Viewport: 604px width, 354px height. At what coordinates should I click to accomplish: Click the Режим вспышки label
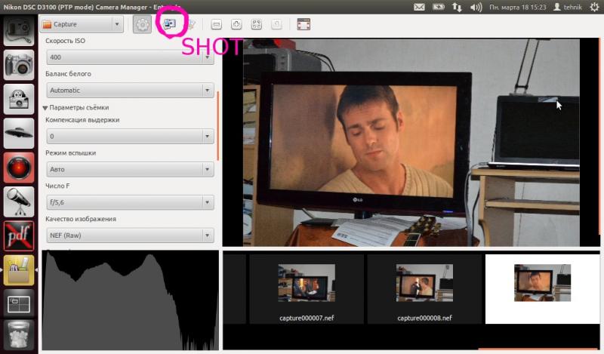tap(70, 153)
